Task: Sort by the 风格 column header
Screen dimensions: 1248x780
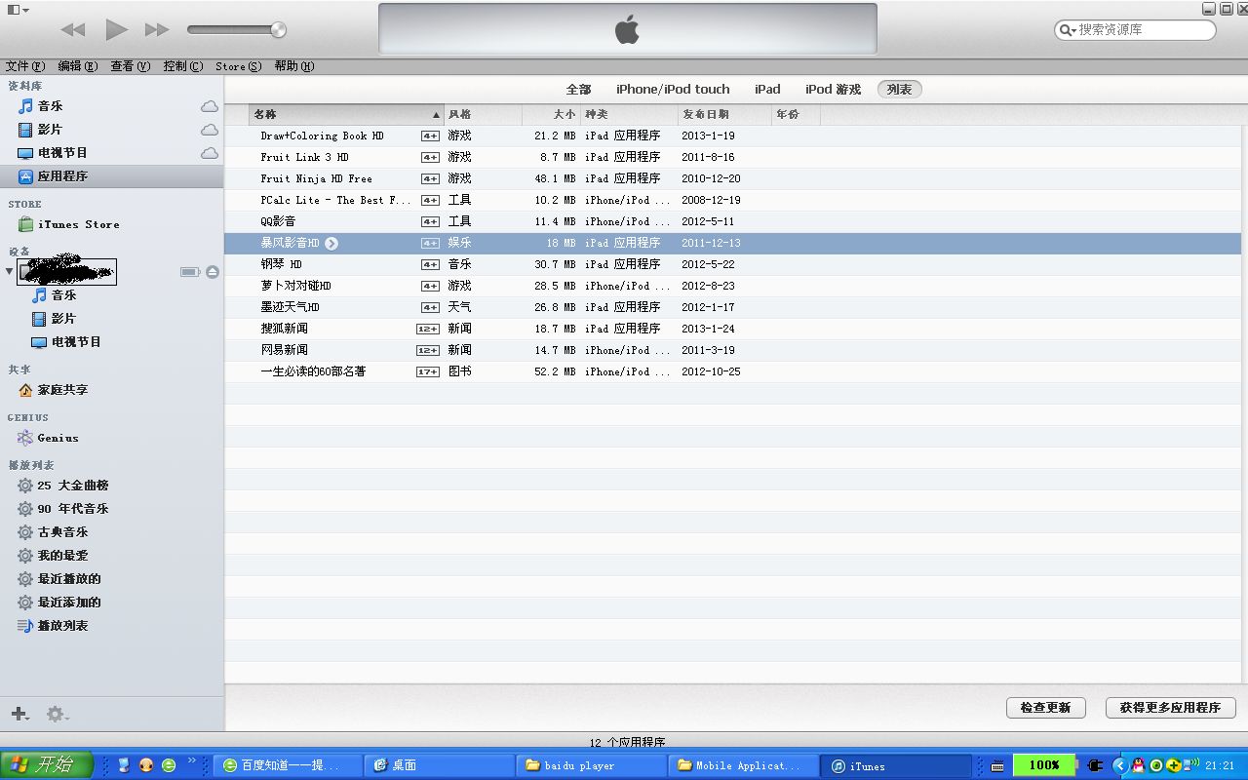Action: [483, 114]
